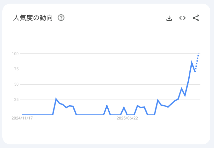The image size is (214, 148).
Task: Click the 25 y-axis label
Action: tap(16, 100)
